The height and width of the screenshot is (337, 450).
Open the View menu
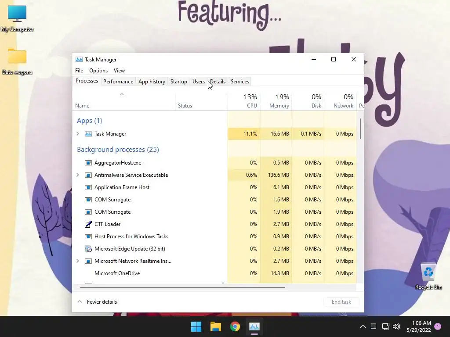(x=119, y=71)
